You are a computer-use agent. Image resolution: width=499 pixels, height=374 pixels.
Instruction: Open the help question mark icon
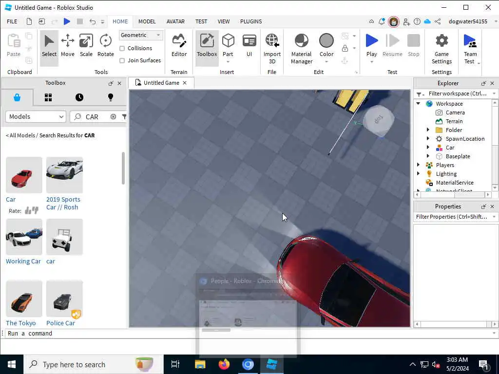[417, 21]
